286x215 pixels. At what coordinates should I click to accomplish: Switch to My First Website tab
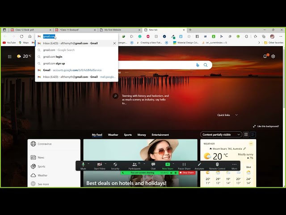tap(120, 30)
